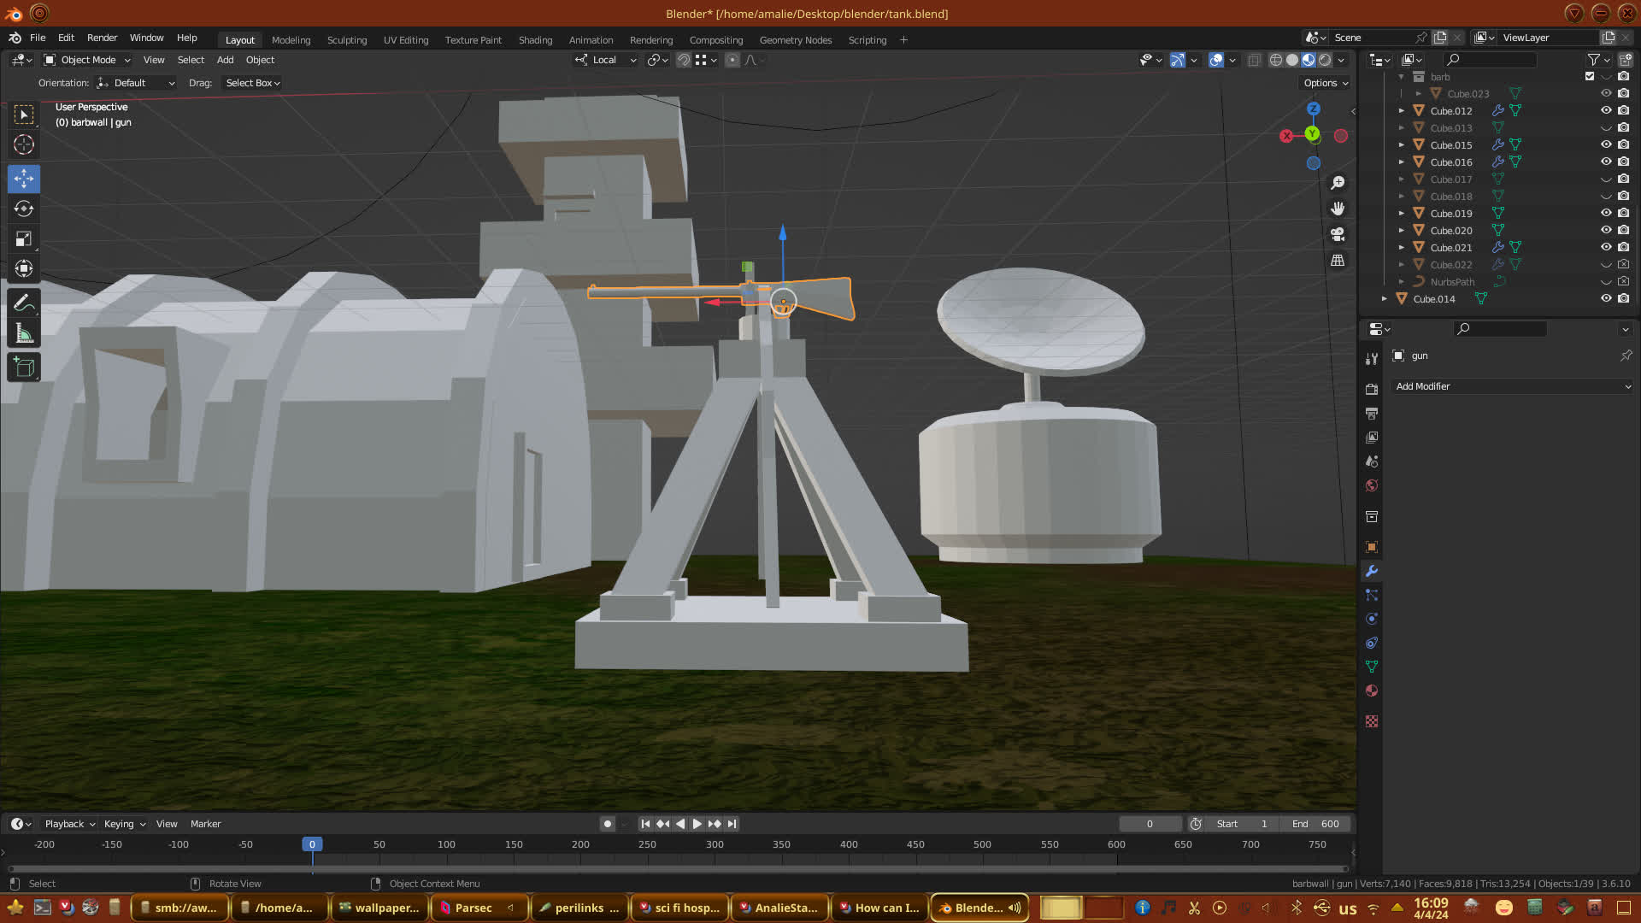Toggle visibility eye of Cube.014
The height and width of the screenshot is (923, 1641).
(1606, 298)
